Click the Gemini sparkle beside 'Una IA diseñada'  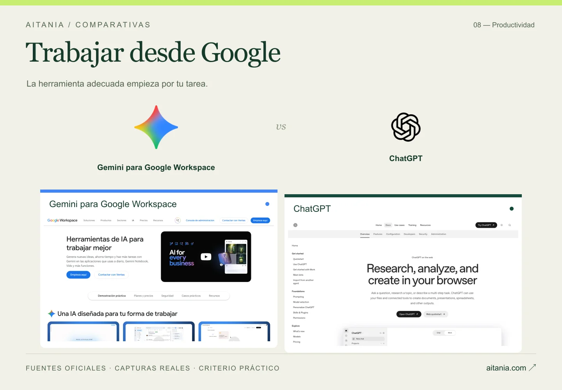point(52,314)
